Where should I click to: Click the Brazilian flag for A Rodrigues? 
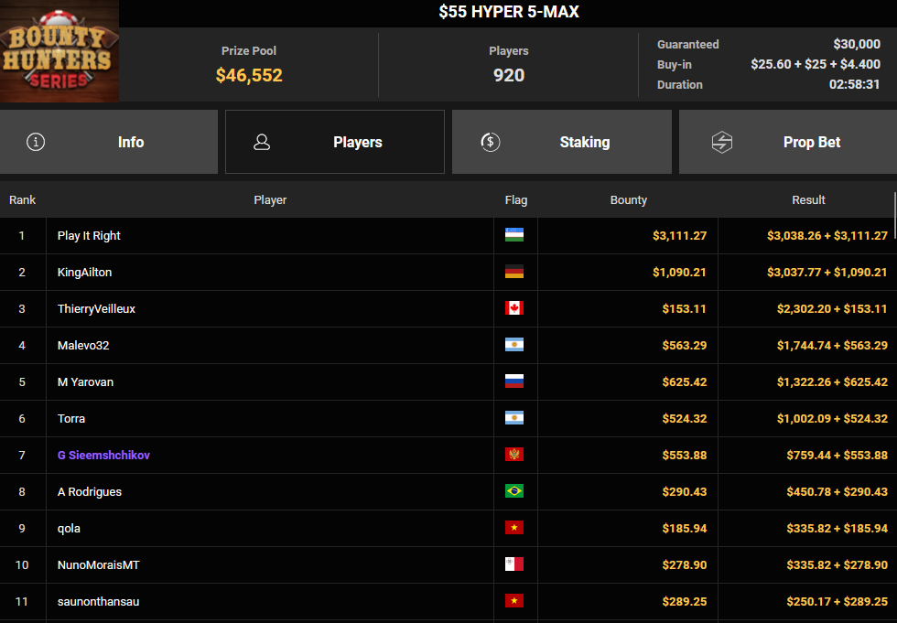coord(514,491)
